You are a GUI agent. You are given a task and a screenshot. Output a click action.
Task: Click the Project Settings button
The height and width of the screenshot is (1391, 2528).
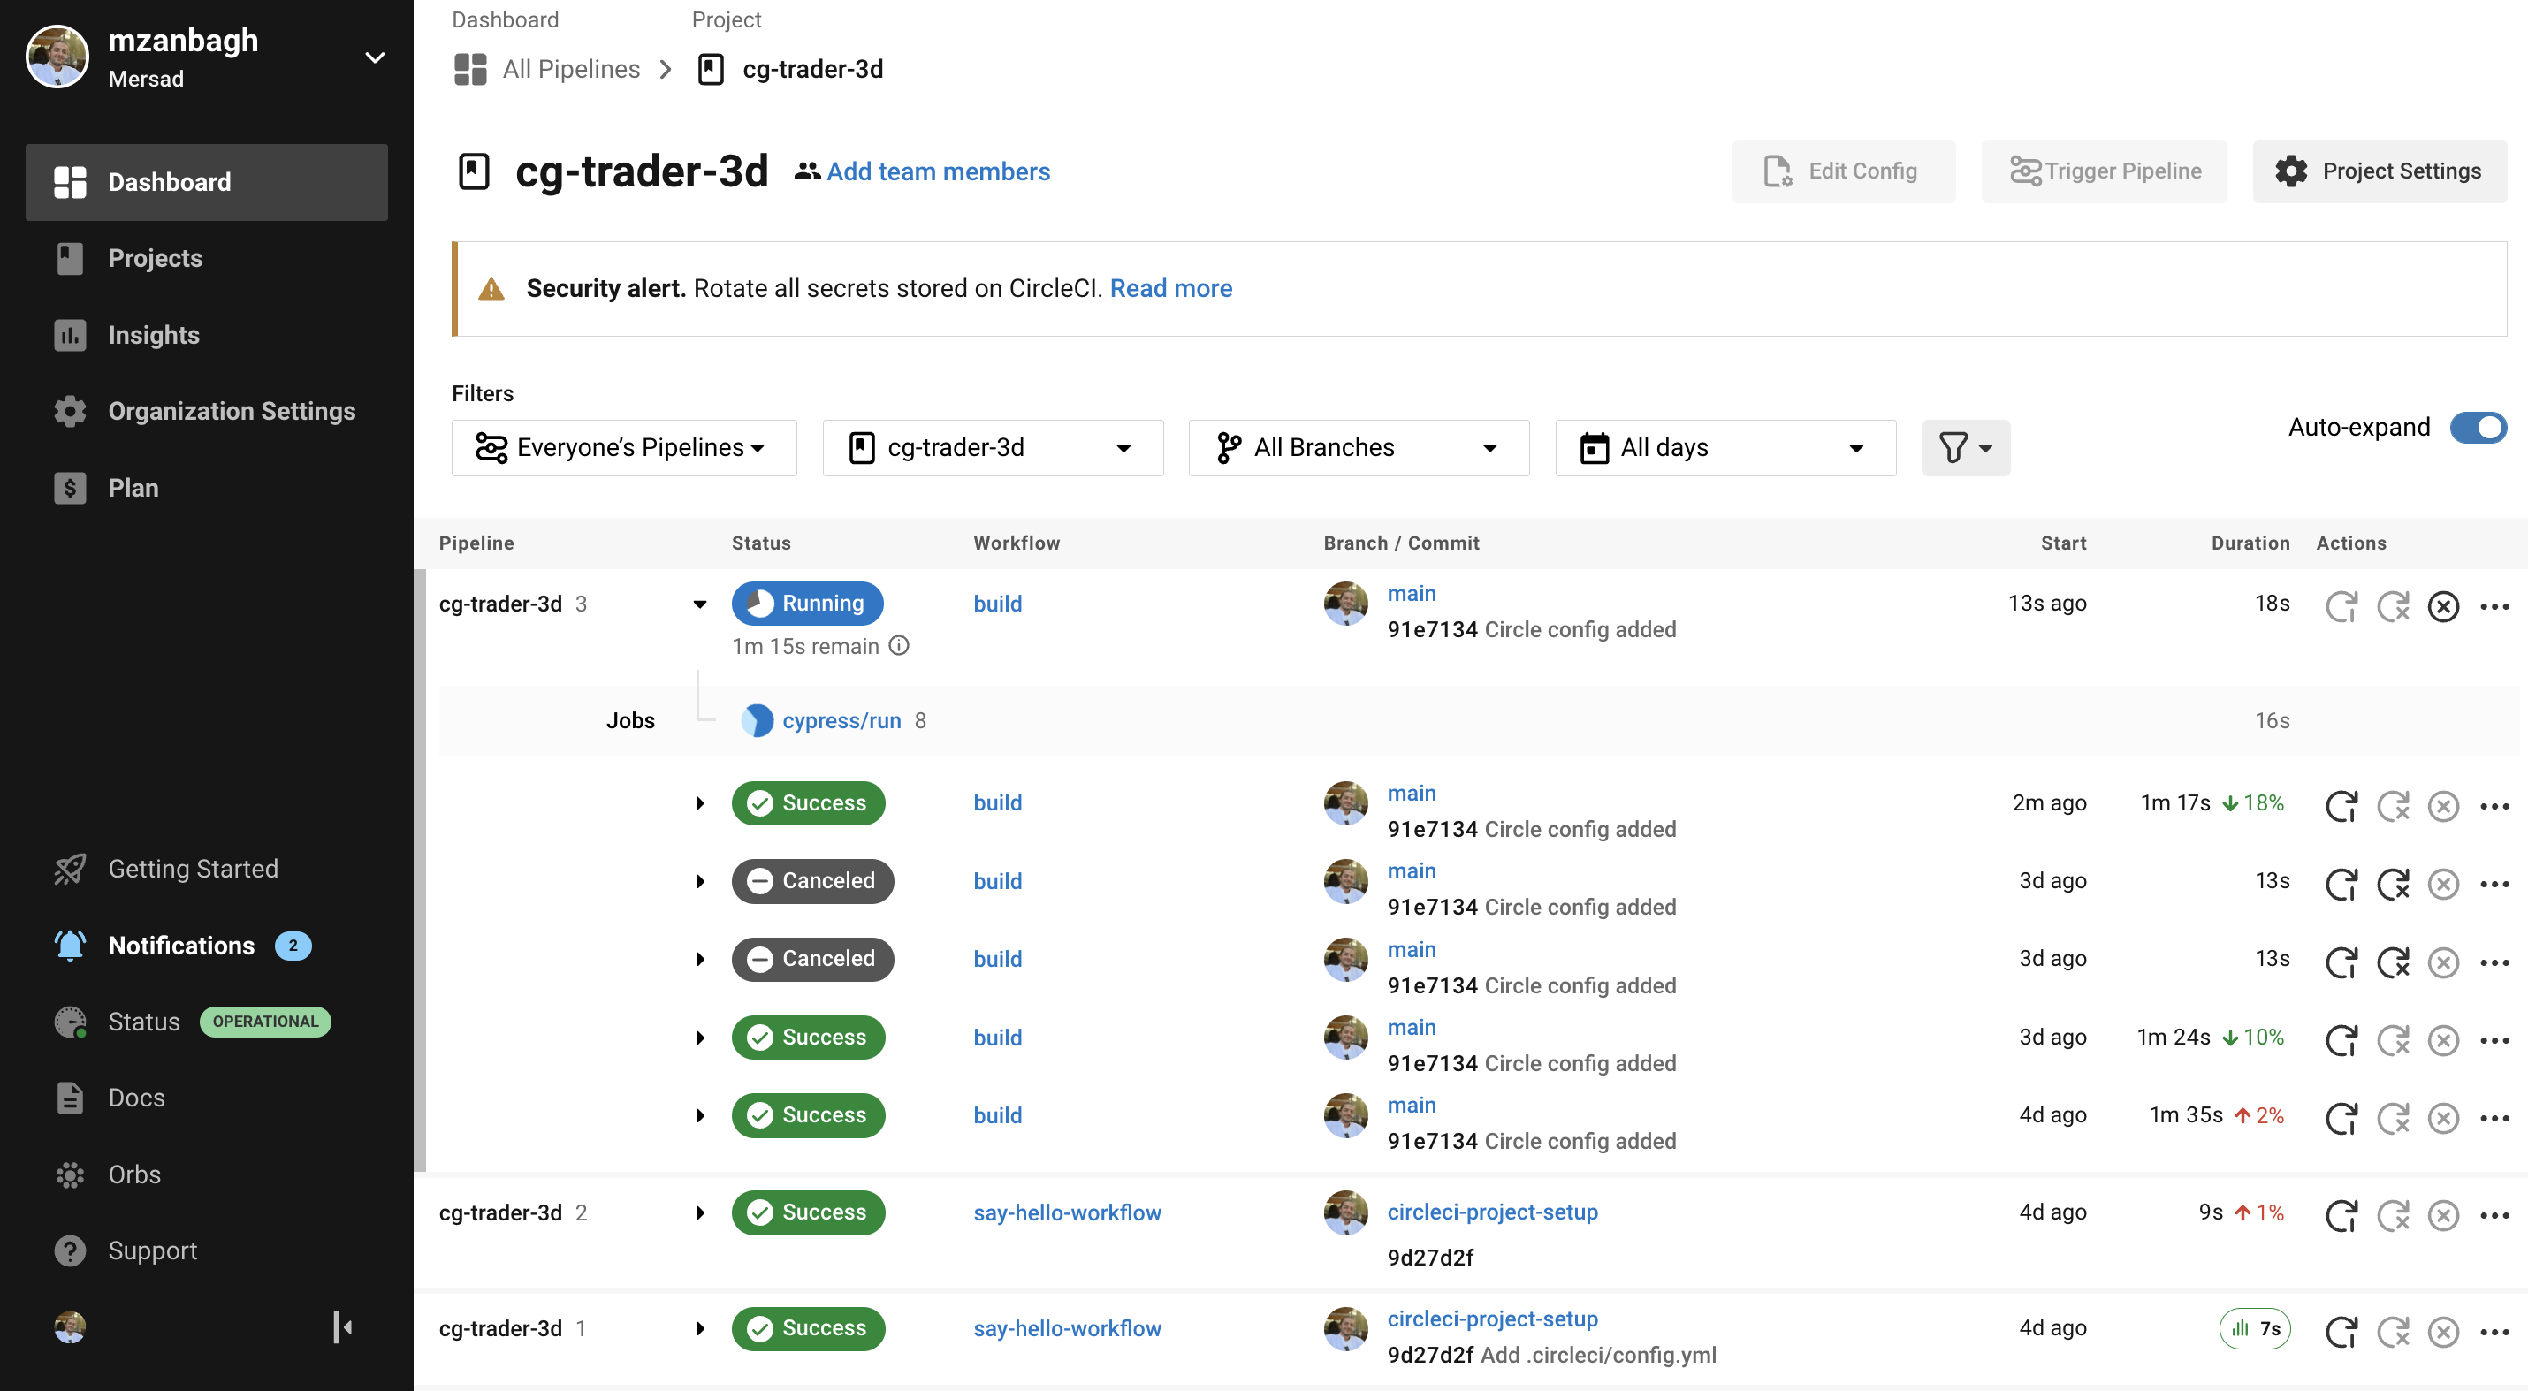(2379, 171)
